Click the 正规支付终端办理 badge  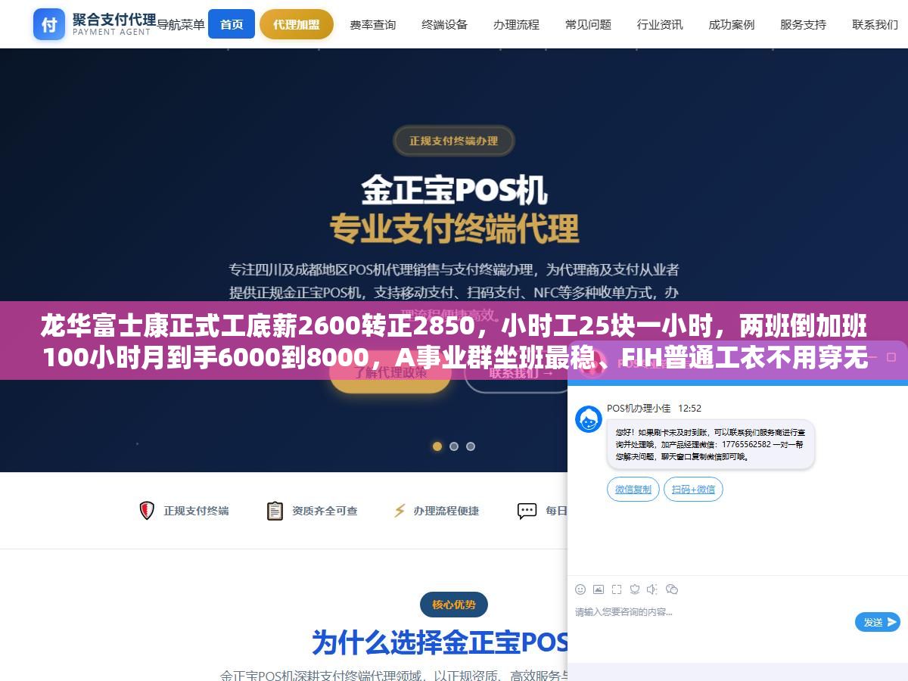pyautogui.click(x=454, y=141)
